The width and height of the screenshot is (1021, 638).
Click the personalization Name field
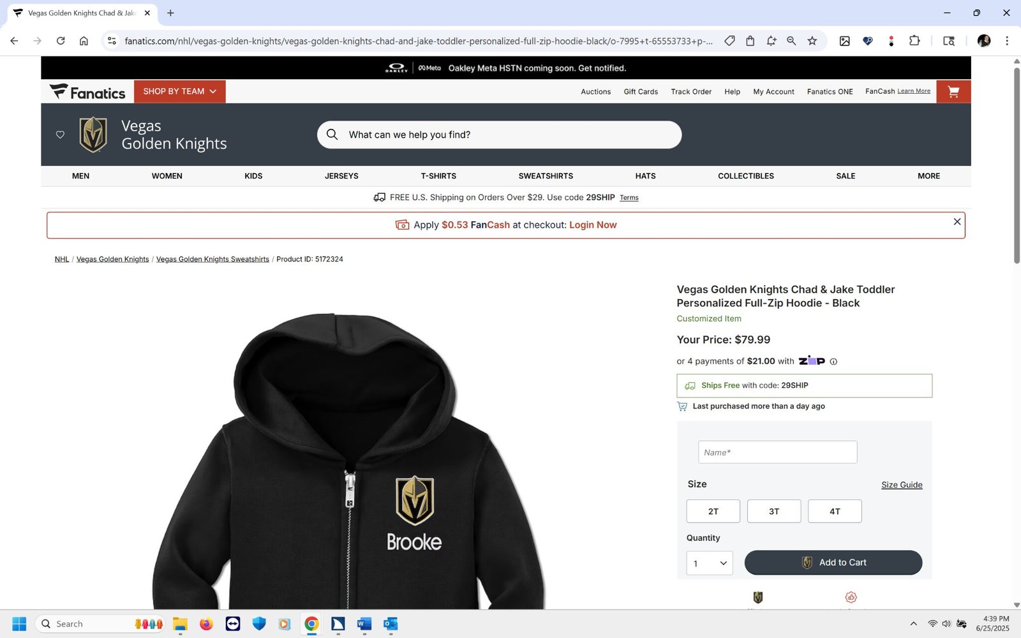point(777,452)
